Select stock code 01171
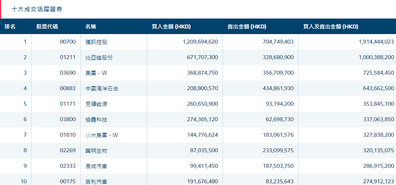Image resolution: width=396 pixels, height=185 pixels. (68, 104)
